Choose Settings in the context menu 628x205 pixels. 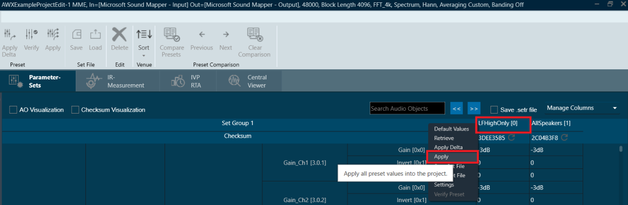pyautogui.click(x=451, y=185)
